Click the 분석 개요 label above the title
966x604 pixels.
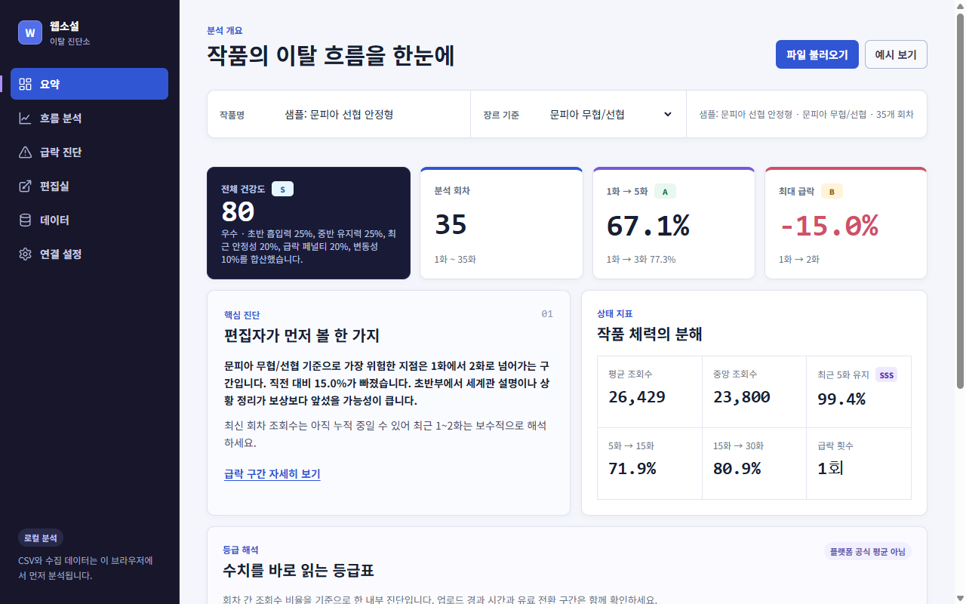pos(225,30)
